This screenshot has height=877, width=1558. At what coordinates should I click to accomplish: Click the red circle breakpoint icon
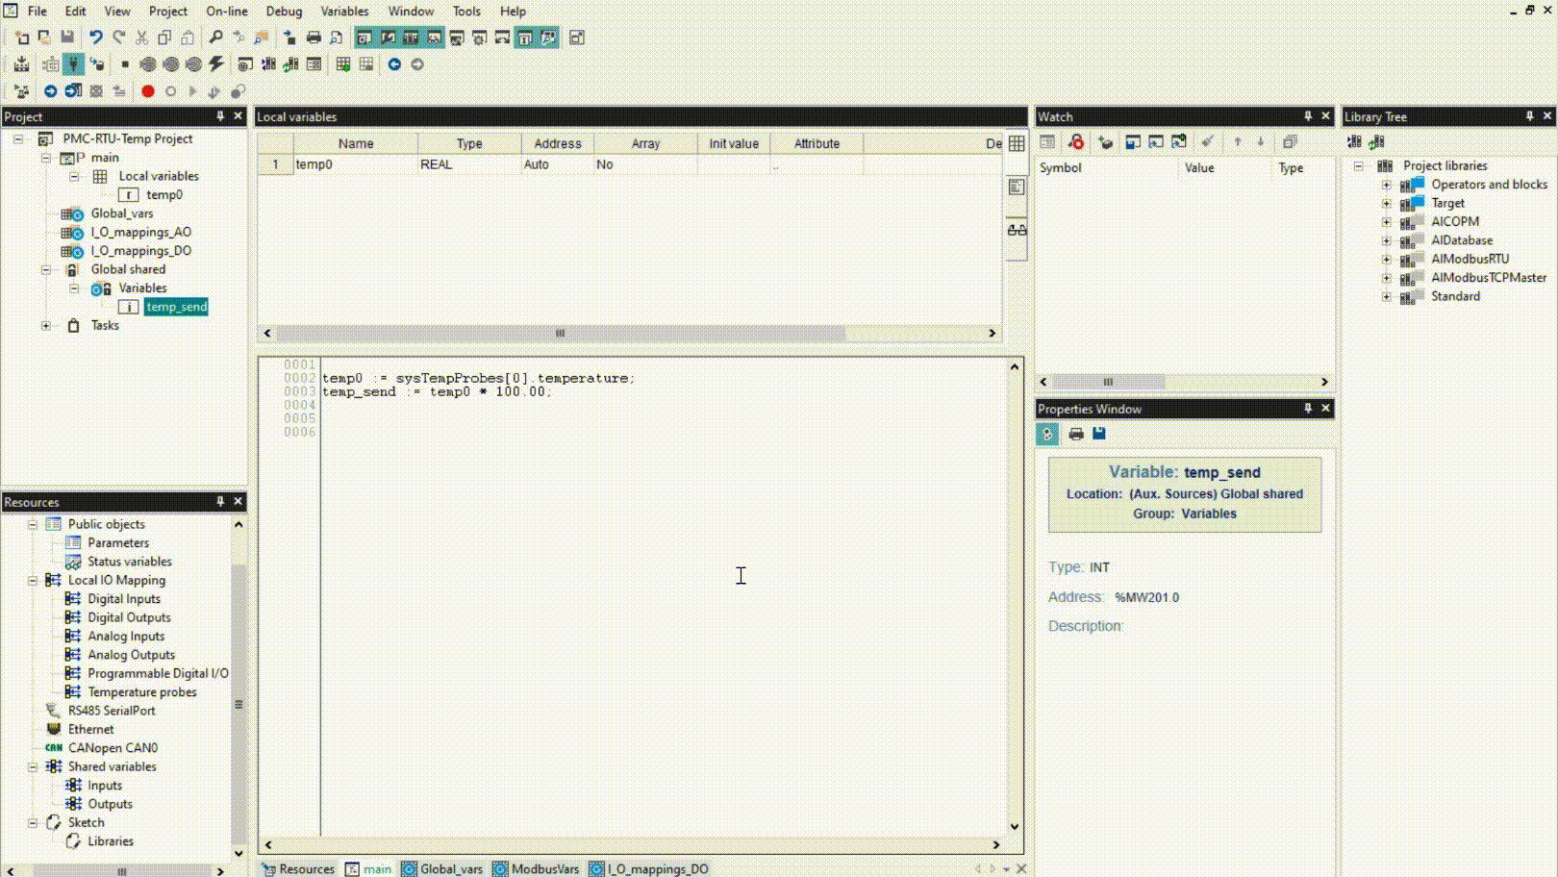[x=147, y=91]
